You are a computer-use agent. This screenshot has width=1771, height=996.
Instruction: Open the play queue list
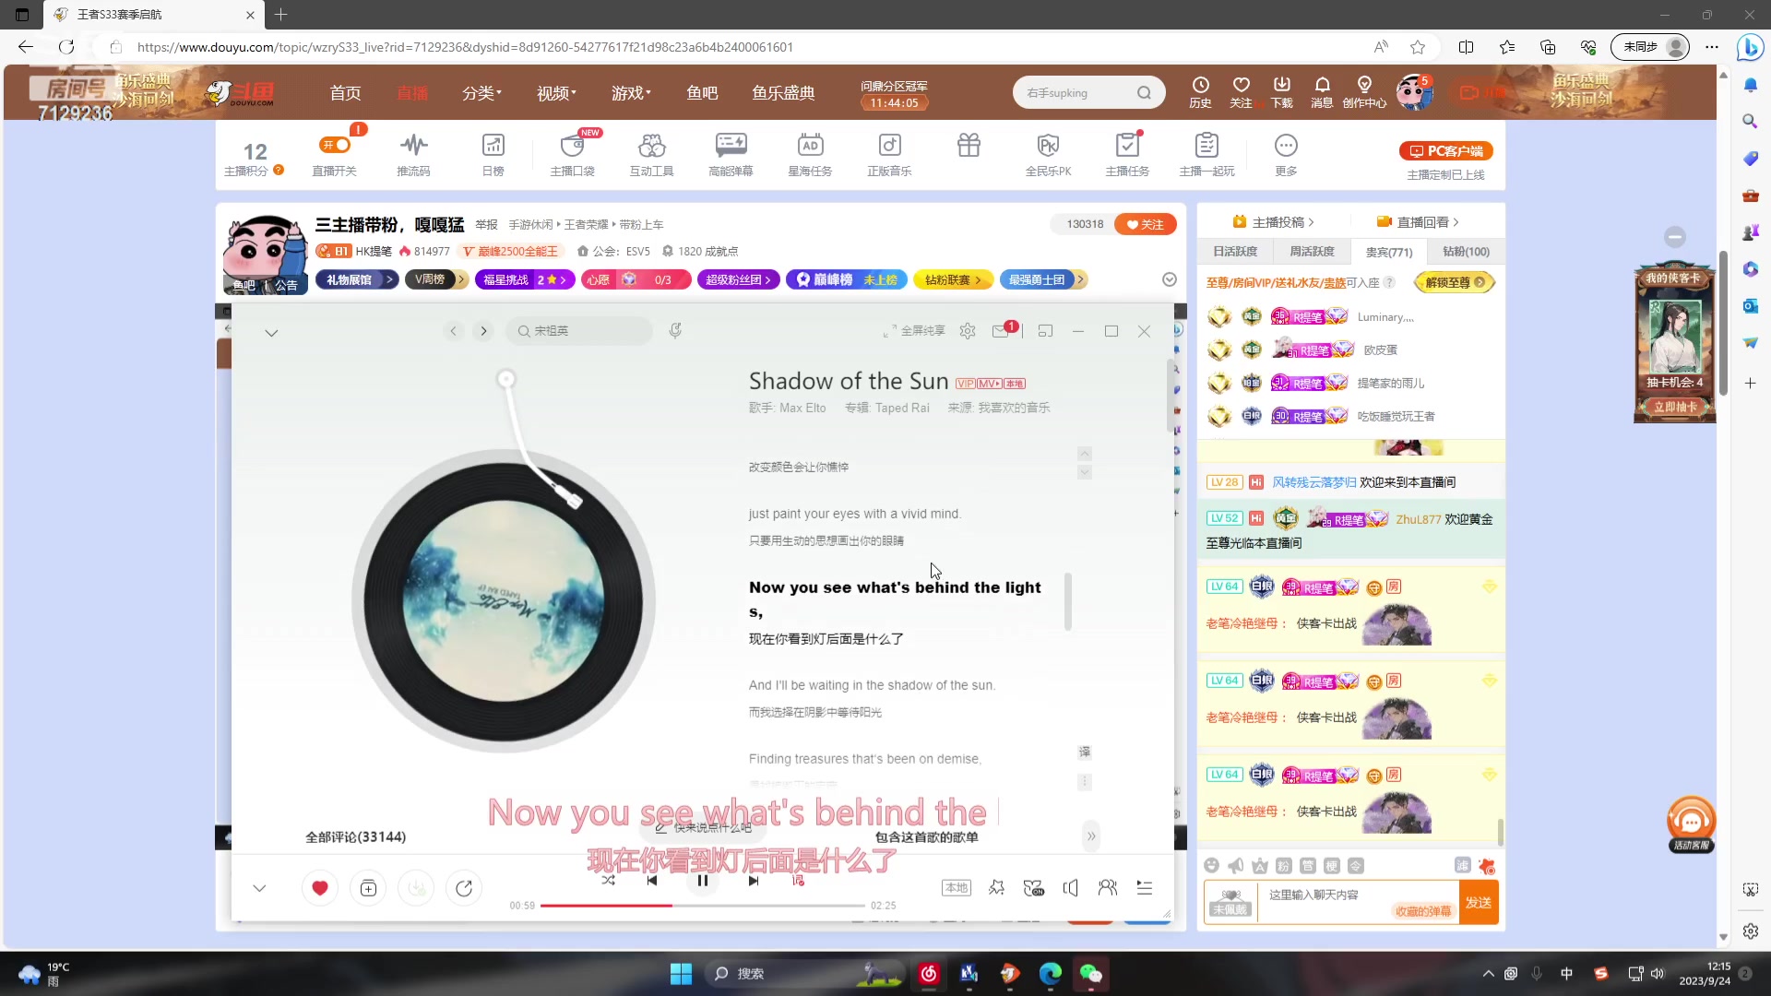tap(1145, 888)
